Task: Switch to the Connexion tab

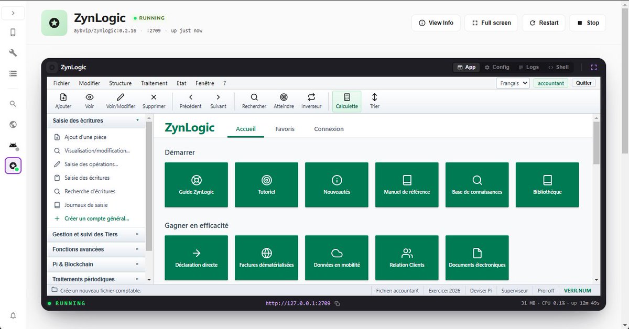Action: [x=329, y=129]
